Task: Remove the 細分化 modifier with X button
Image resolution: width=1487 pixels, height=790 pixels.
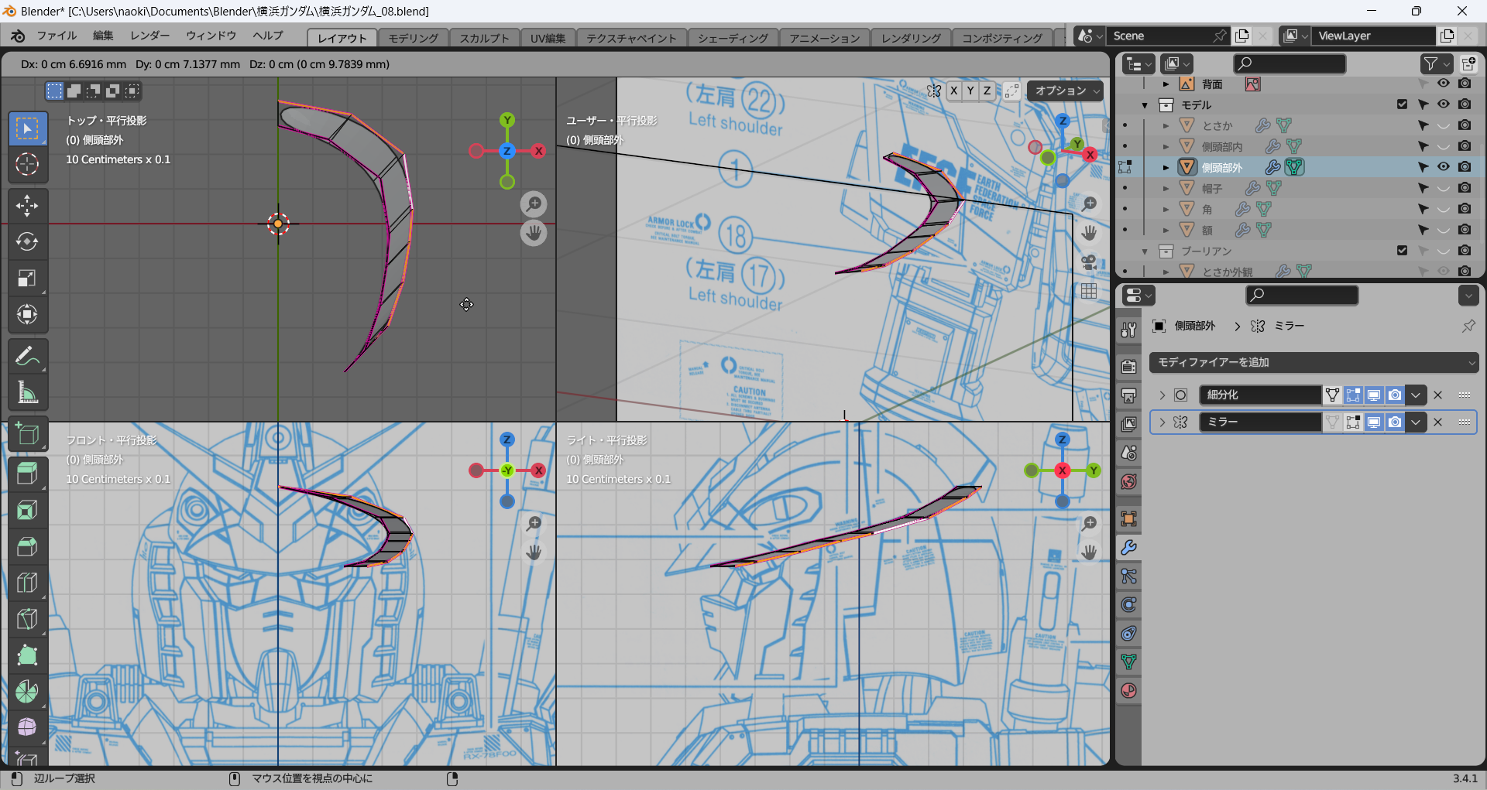Action: click(x=1438, y=395)
